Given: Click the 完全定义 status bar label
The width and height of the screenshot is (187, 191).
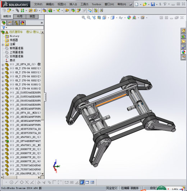Looking at the screenshot, I should pos(111,188).
